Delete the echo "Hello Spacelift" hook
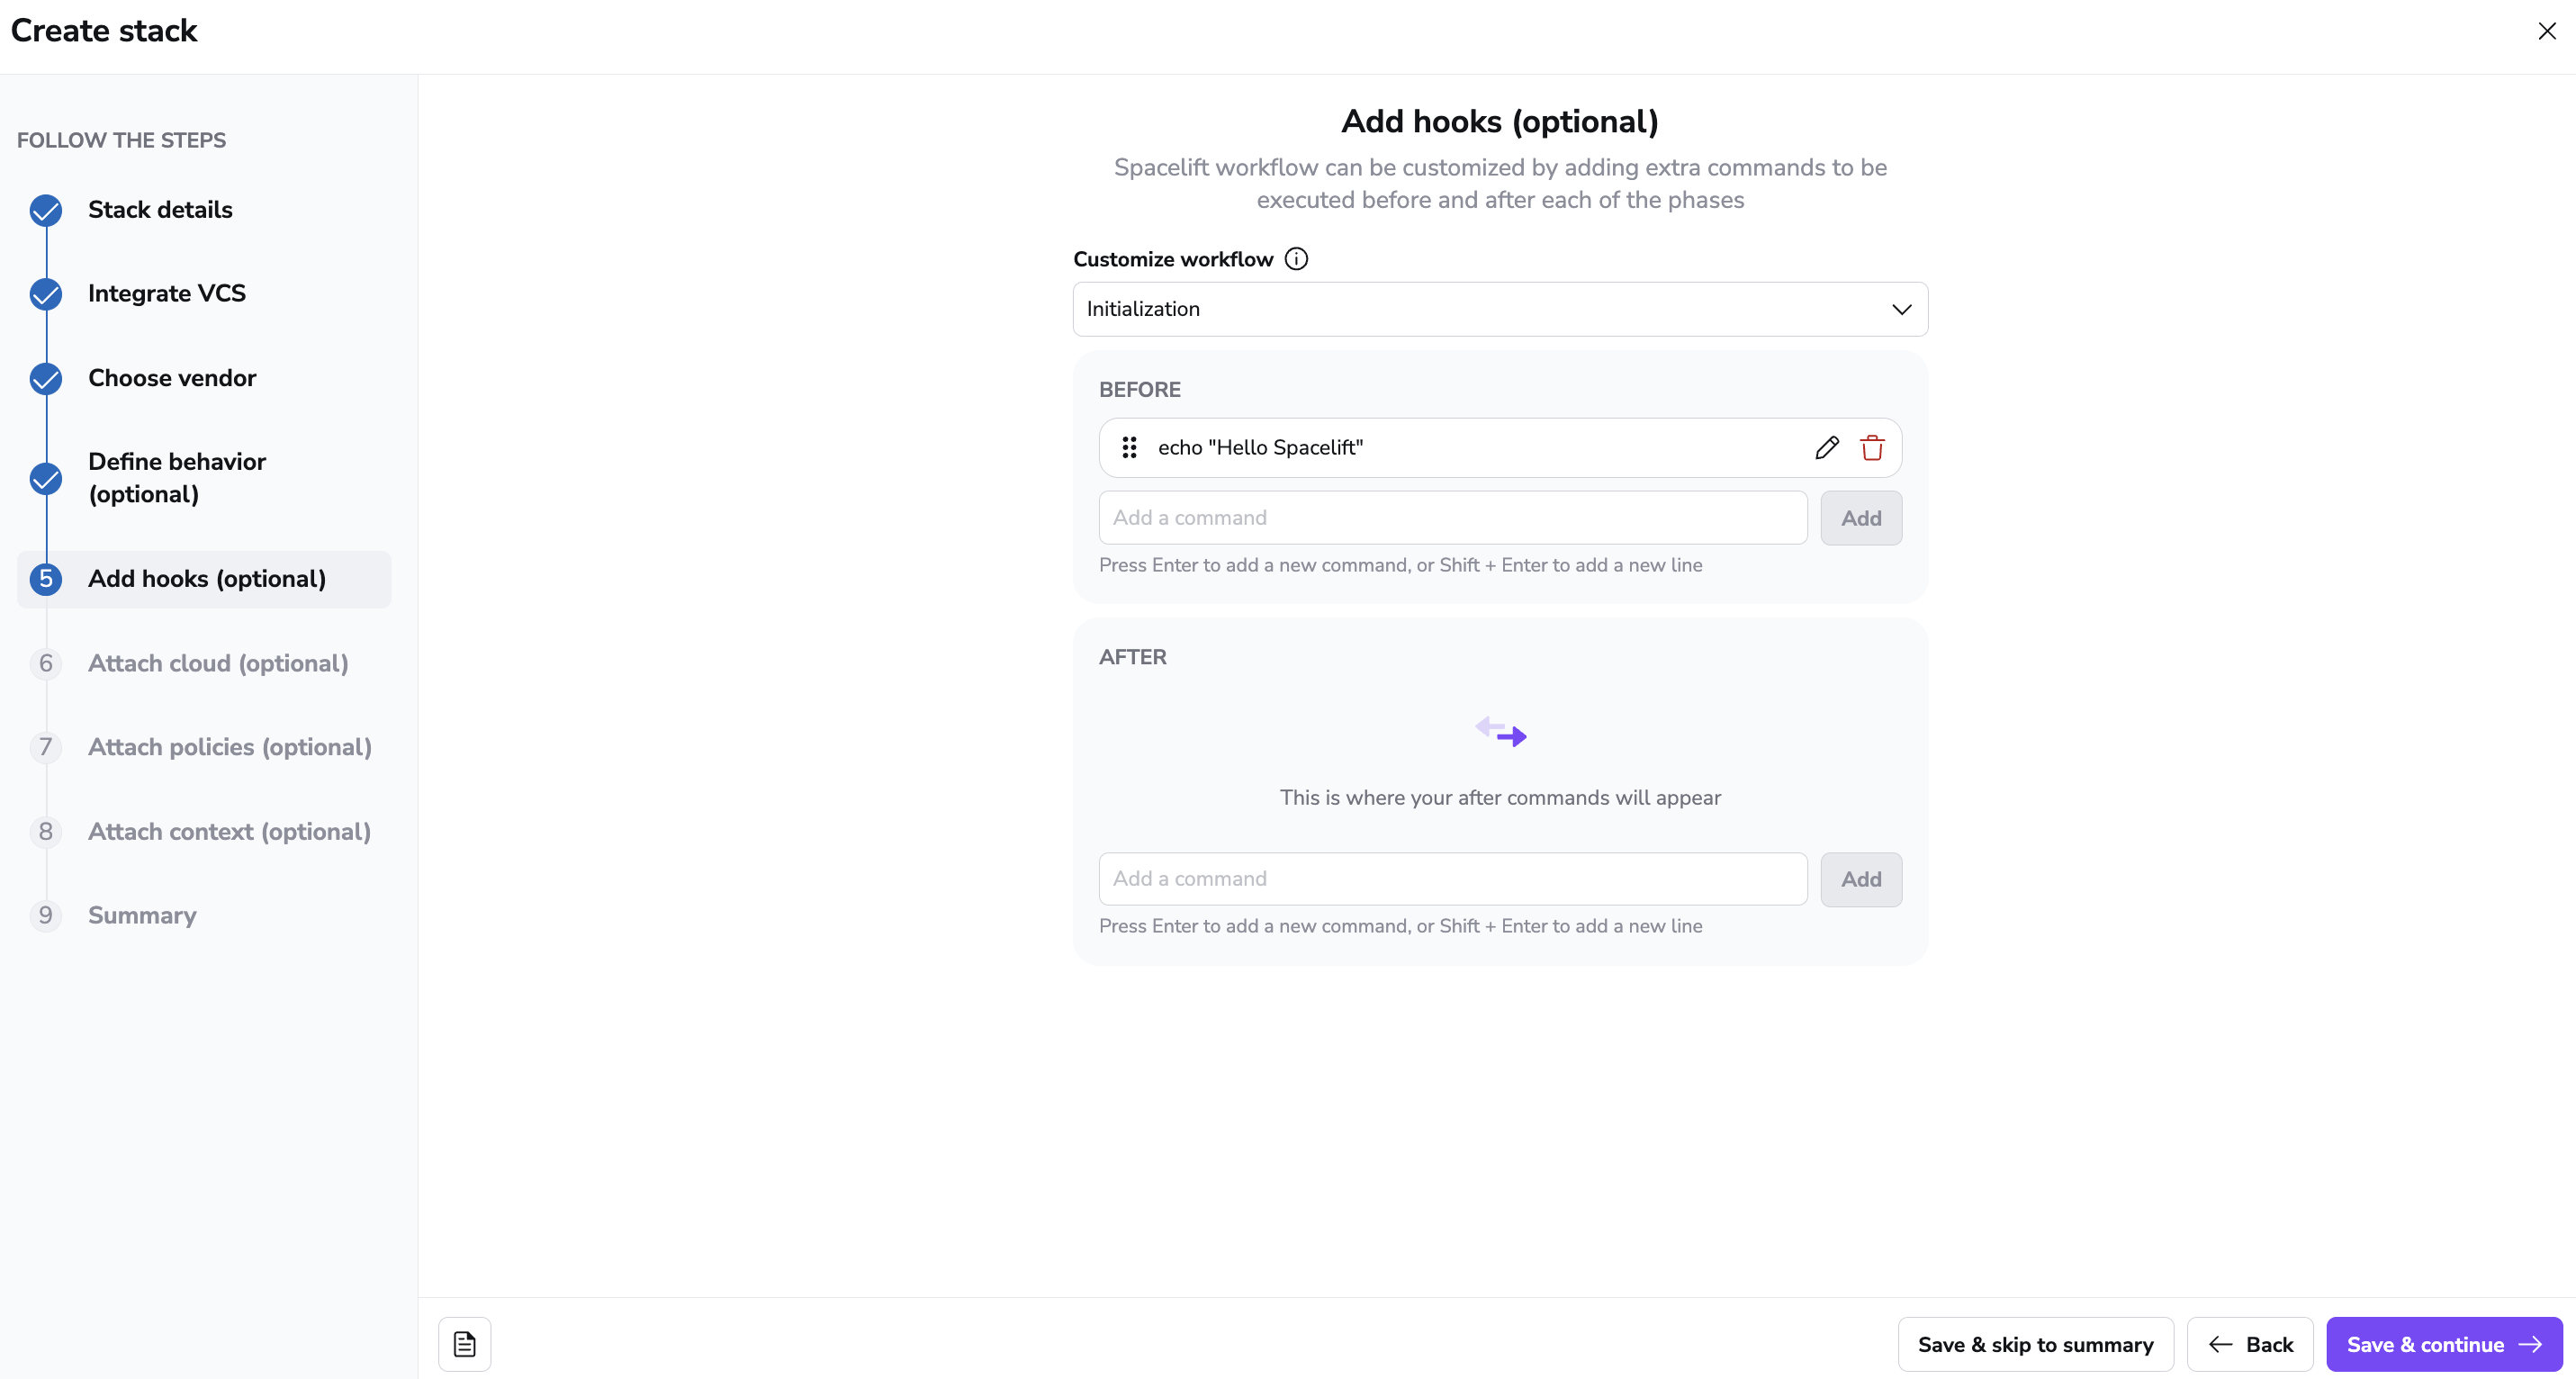This screenshot has height=1379, width=2576. [1872, 448]
